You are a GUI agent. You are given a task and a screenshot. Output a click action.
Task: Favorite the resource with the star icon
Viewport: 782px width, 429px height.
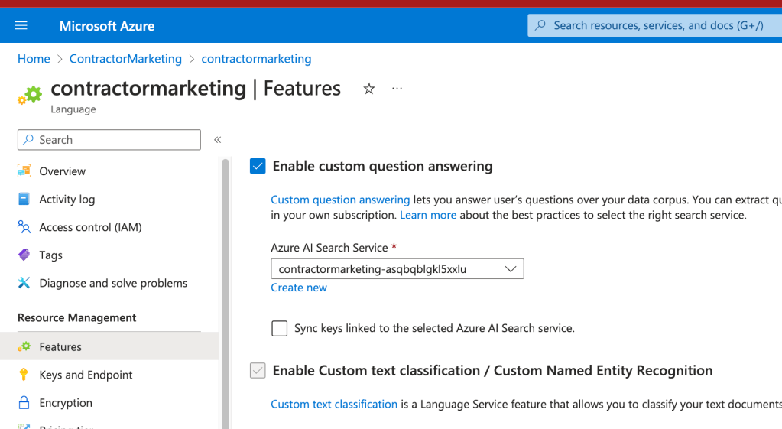pos(368,89)
